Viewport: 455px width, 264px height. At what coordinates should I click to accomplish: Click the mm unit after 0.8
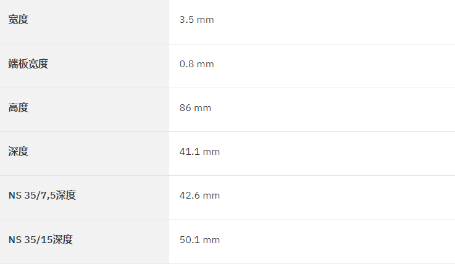[205, 64]
